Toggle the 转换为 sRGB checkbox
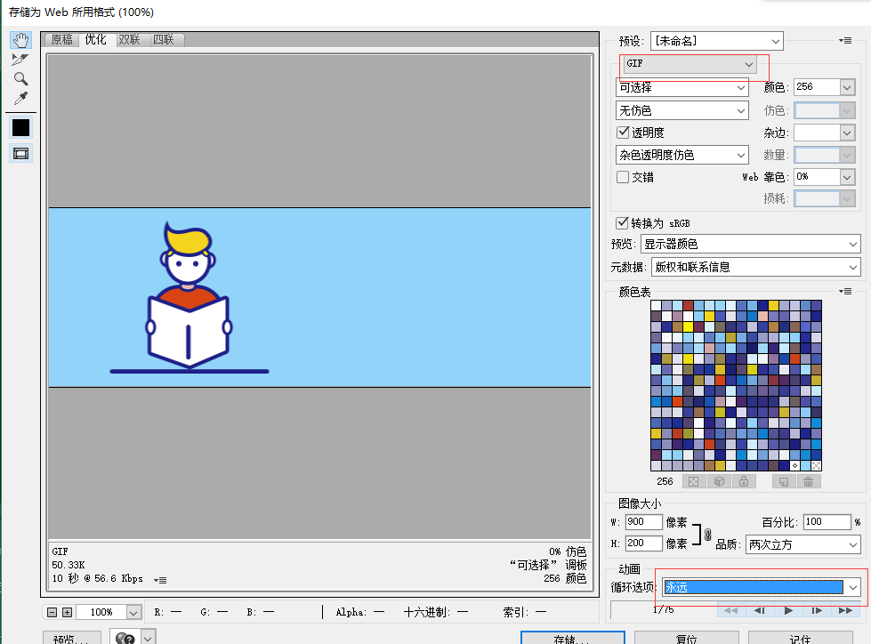The image size is (871, 644). coord(622,222)
